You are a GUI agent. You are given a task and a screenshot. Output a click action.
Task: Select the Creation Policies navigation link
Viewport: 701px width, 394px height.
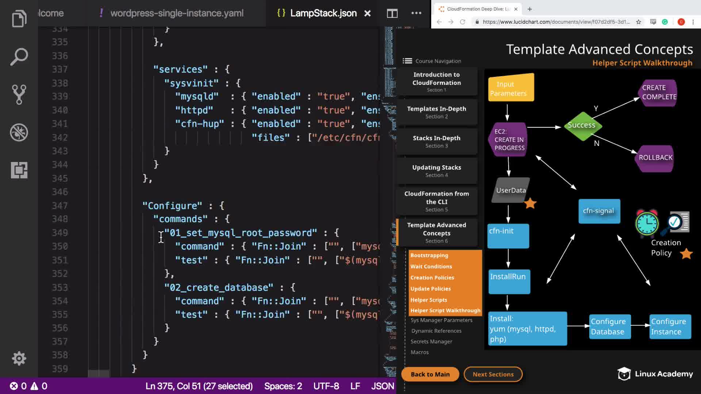tap(432, 278)
